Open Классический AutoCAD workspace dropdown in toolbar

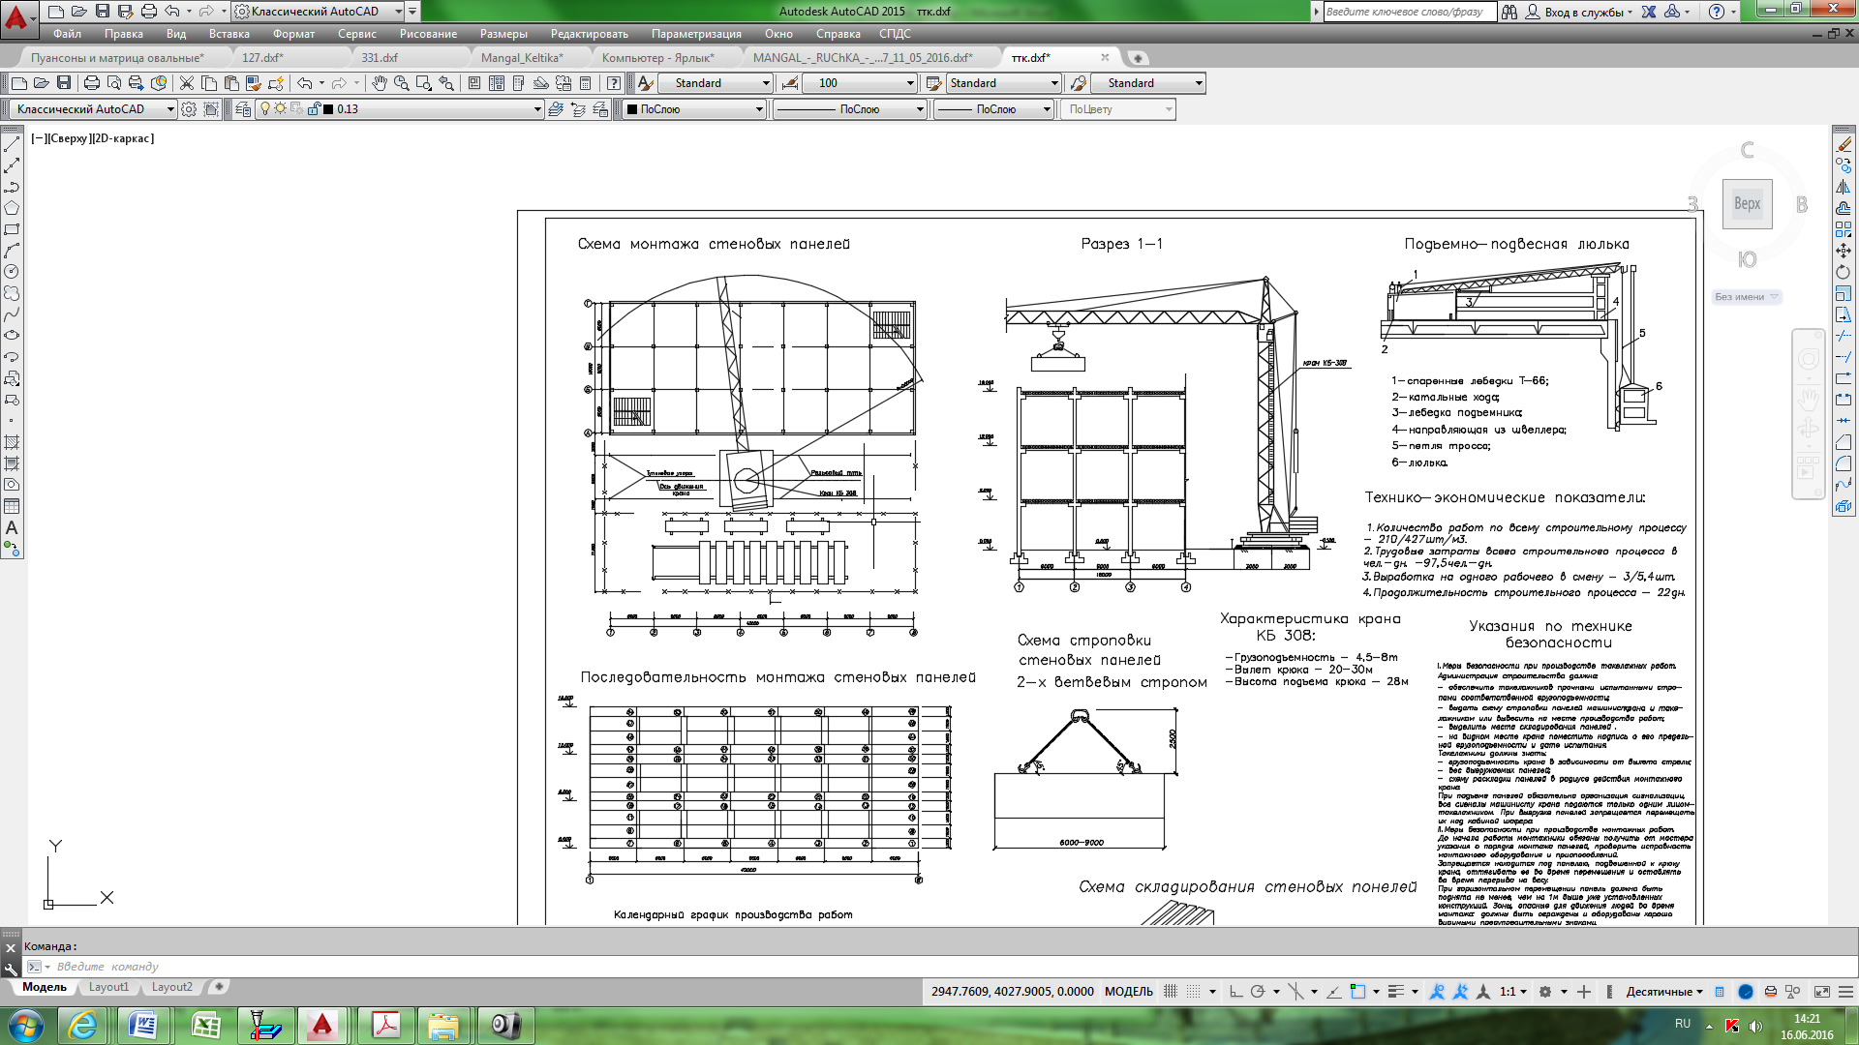94,109
